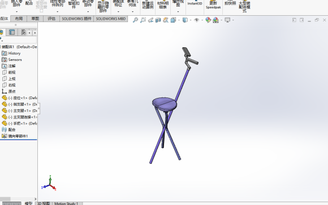Screen dimensions: 328x205
Task: Select the 注解 (Annotations) tree item
Action: pos(8,66)
